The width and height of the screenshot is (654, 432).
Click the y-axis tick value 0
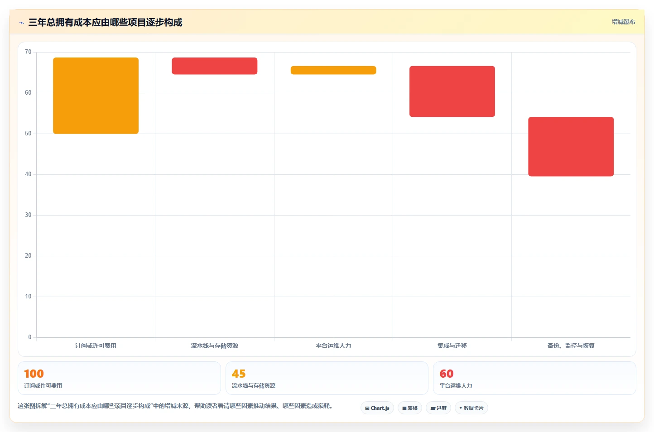click(x=30, y=337)
